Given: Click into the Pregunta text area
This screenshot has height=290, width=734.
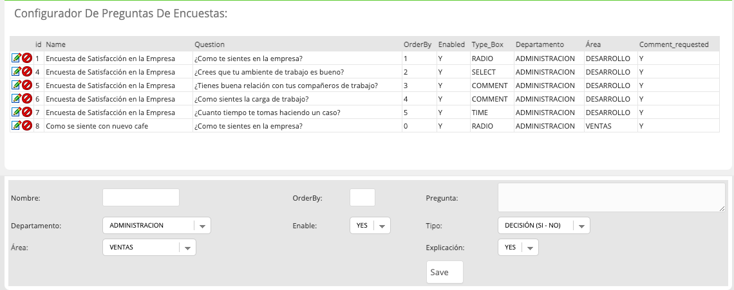Looking at the screenshot, I should pyautogui.click(x=612, y=197).
